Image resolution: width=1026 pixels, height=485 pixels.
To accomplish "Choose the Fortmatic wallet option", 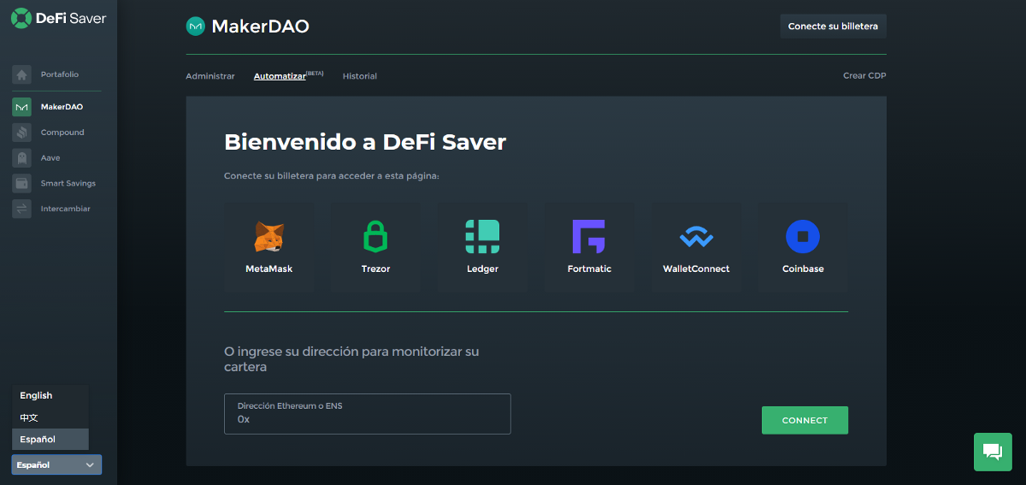I will tap(589, 247).
